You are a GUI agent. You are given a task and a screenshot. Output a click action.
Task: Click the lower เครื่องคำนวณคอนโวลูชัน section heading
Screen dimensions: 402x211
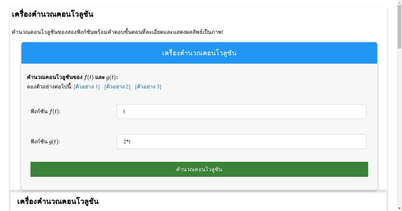click(x=58, y=201)
